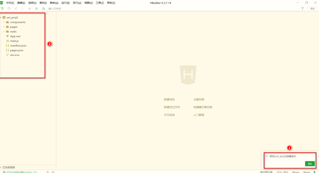Click the 语法提示库 status bar entry

[266, 172]
